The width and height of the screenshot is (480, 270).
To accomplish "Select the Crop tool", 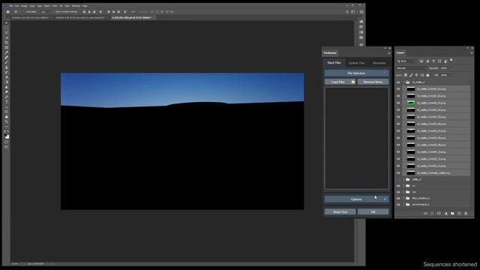I will coord(7,43).
